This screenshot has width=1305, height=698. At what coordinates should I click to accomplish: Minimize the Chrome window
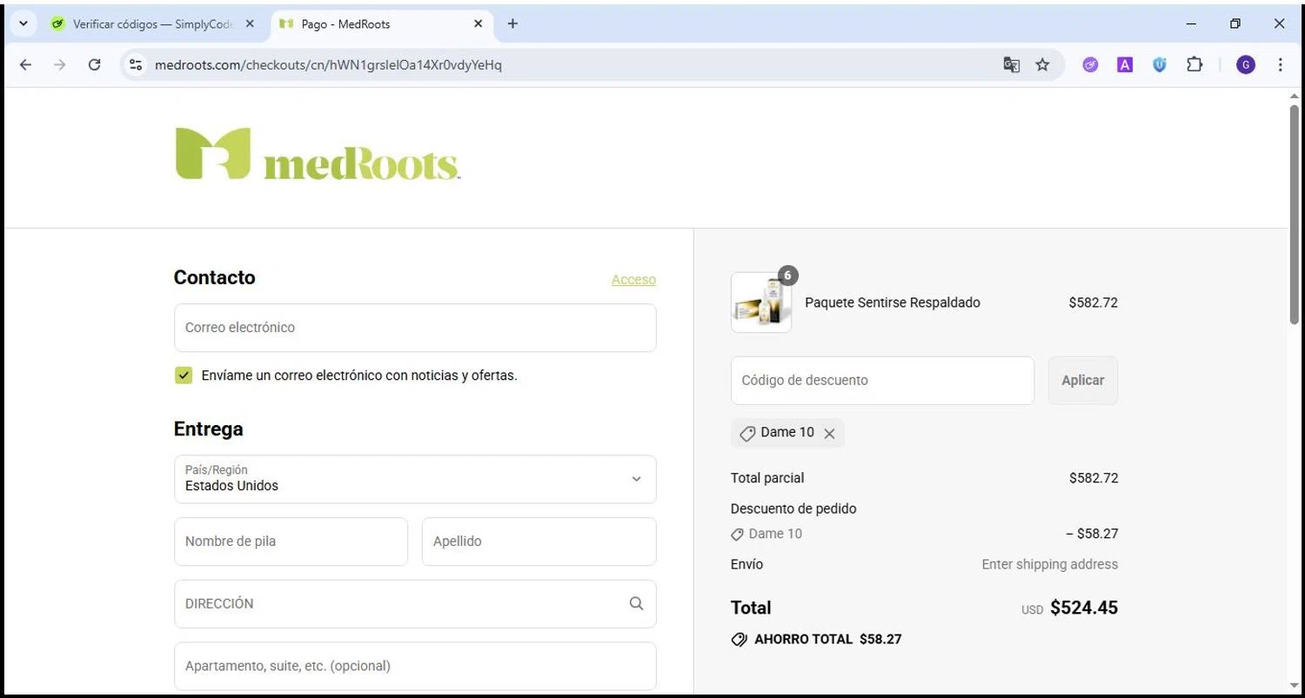tap(1192, 24)
